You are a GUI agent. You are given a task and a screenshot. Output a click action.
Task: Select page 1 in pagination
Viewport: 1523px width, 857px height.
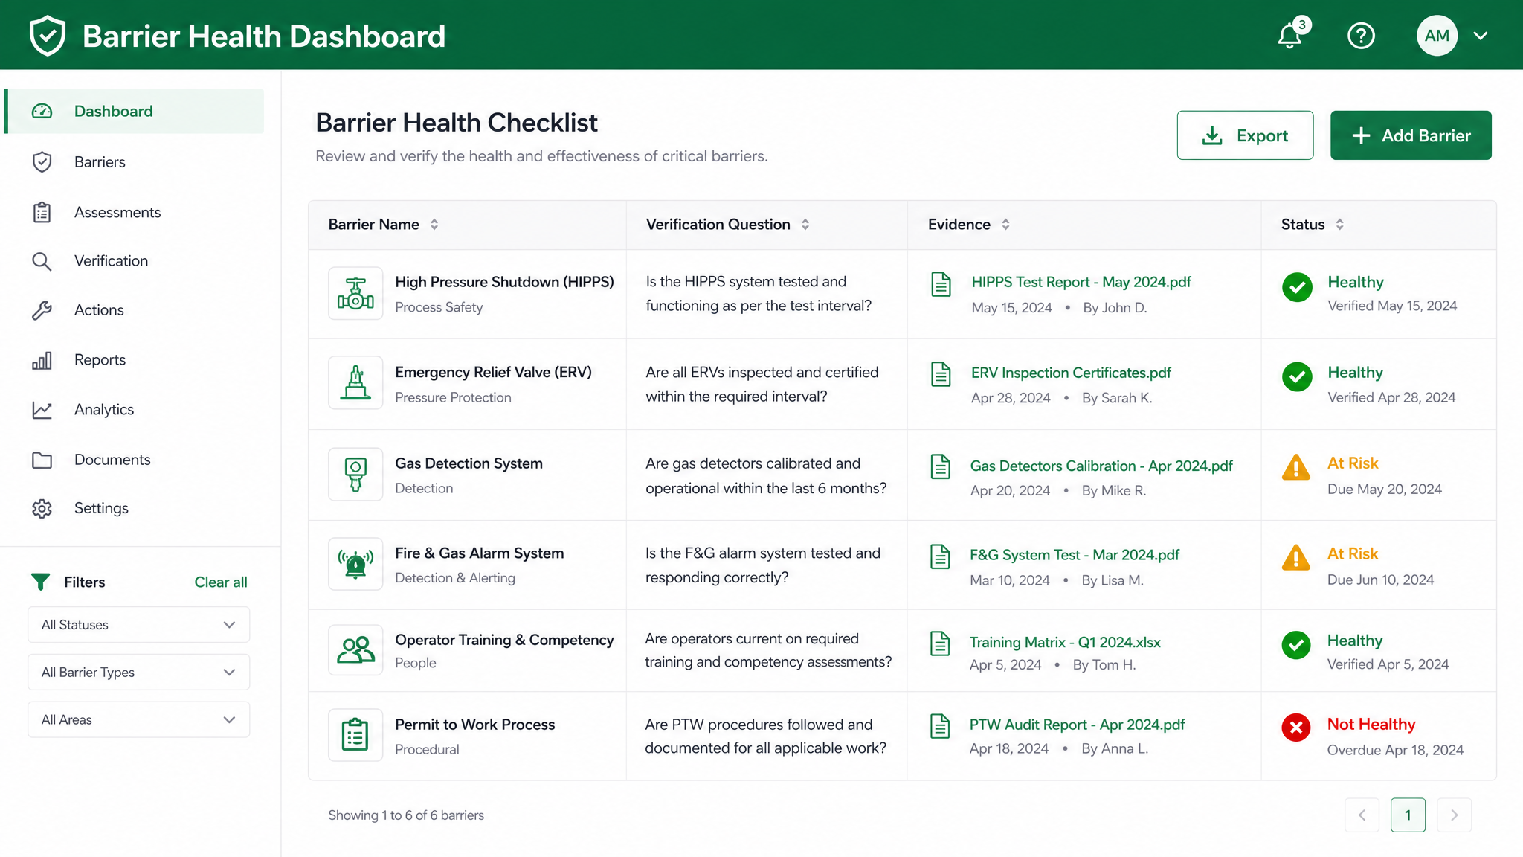pyautogui.click(x=1408, y=815)
